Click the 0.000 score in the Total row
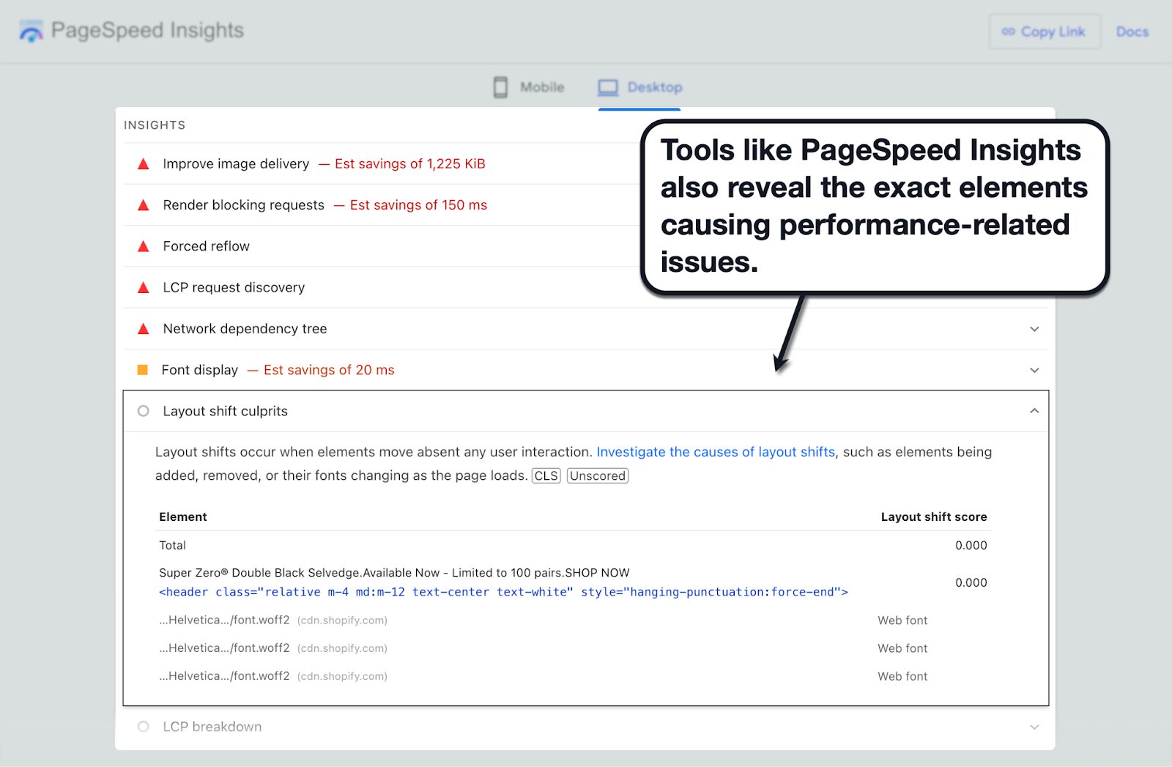The width and height of the screenshot is (1172, 767). click(x=971, y=545)
